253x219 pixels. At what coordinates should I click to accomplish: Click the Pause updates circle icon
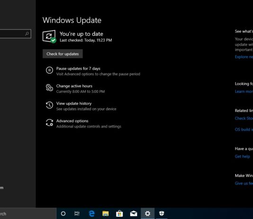49,70
